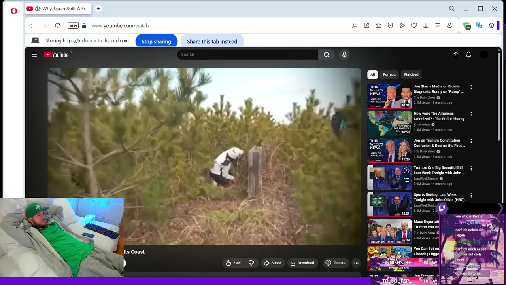Open the ad blocker shield icon
Image resolution: width=506 pixels, height=285 pixels.
coord(390,25)
